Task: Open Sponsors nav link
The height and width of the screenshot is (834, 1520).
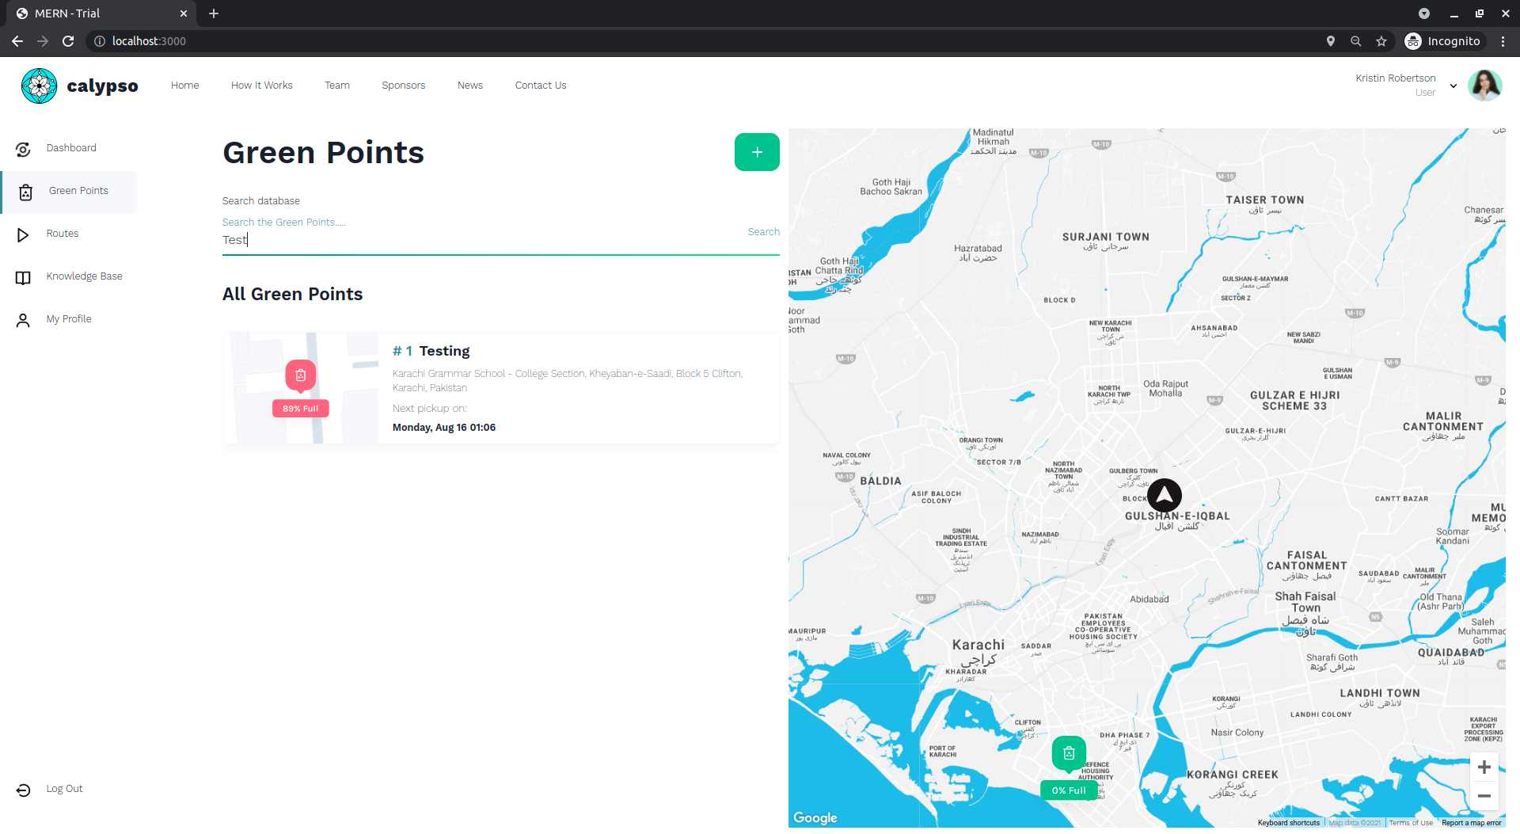Action: coord(404,86)
